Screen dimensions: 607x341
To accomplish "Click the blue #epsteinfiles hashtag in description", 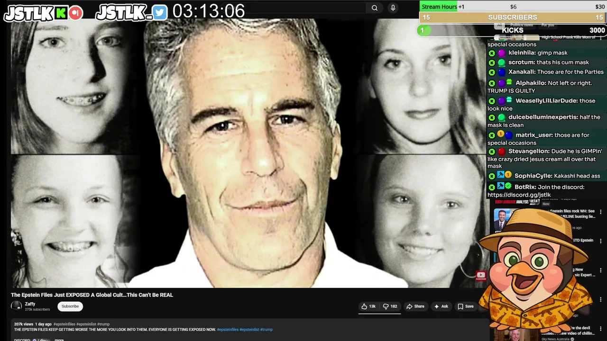I will coord(227,330).
